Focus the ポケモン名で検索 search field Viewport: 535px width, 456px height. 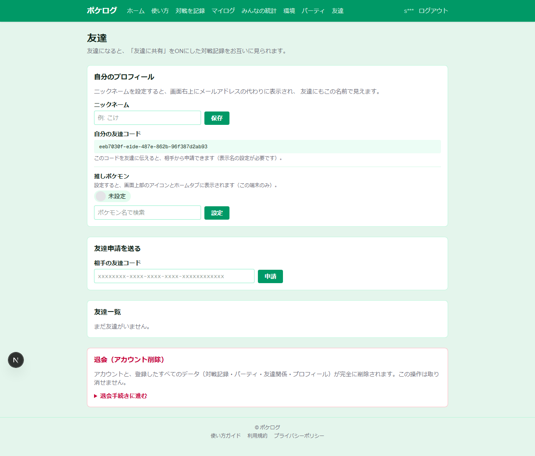[148, 213]
